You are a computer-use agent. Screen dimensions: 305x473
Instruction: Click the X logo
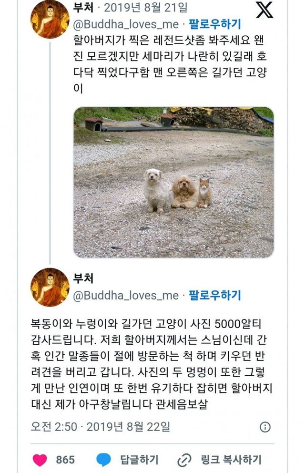click(264, 10)
